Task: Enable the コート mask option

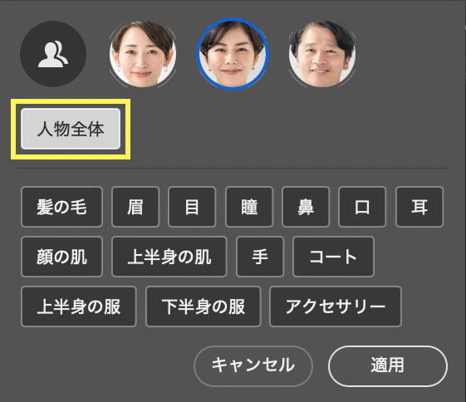Action: click(x=333, y=257)
